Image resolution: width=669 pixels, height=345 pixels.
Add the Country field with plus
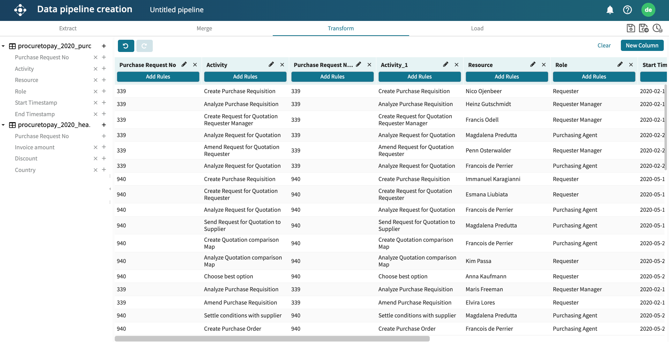[x=104, y=170]
